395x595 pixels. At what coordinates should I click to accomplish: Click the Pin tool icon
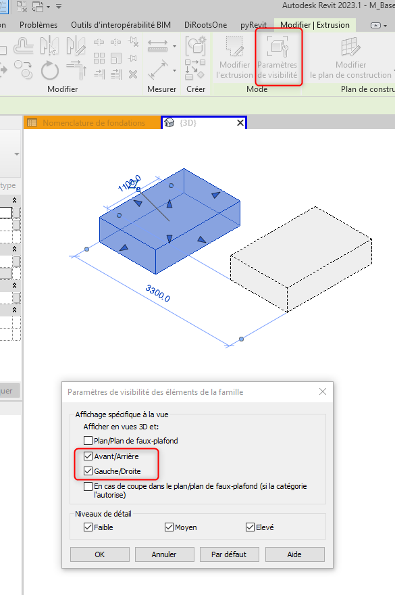tap(133, 58)
